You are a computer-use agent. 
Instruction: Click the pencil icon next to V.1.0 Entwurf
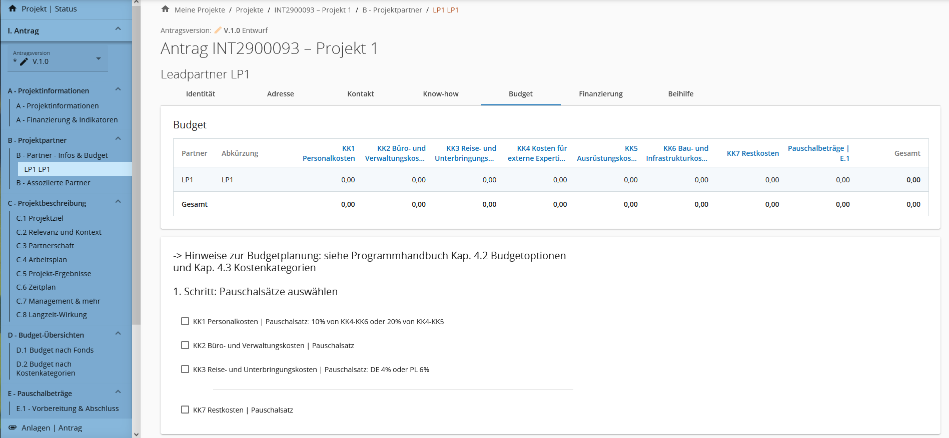218,30
